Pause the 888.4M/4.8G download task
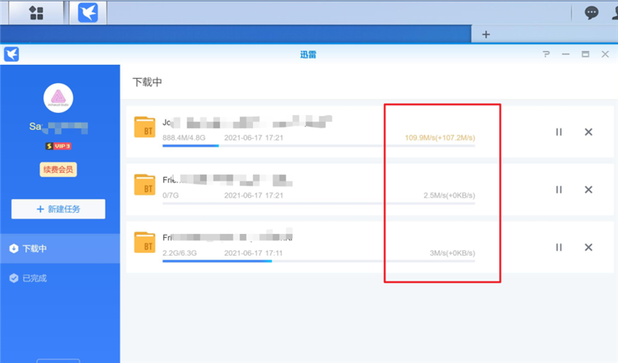618x363 pixels. click(x=559, y=132)
